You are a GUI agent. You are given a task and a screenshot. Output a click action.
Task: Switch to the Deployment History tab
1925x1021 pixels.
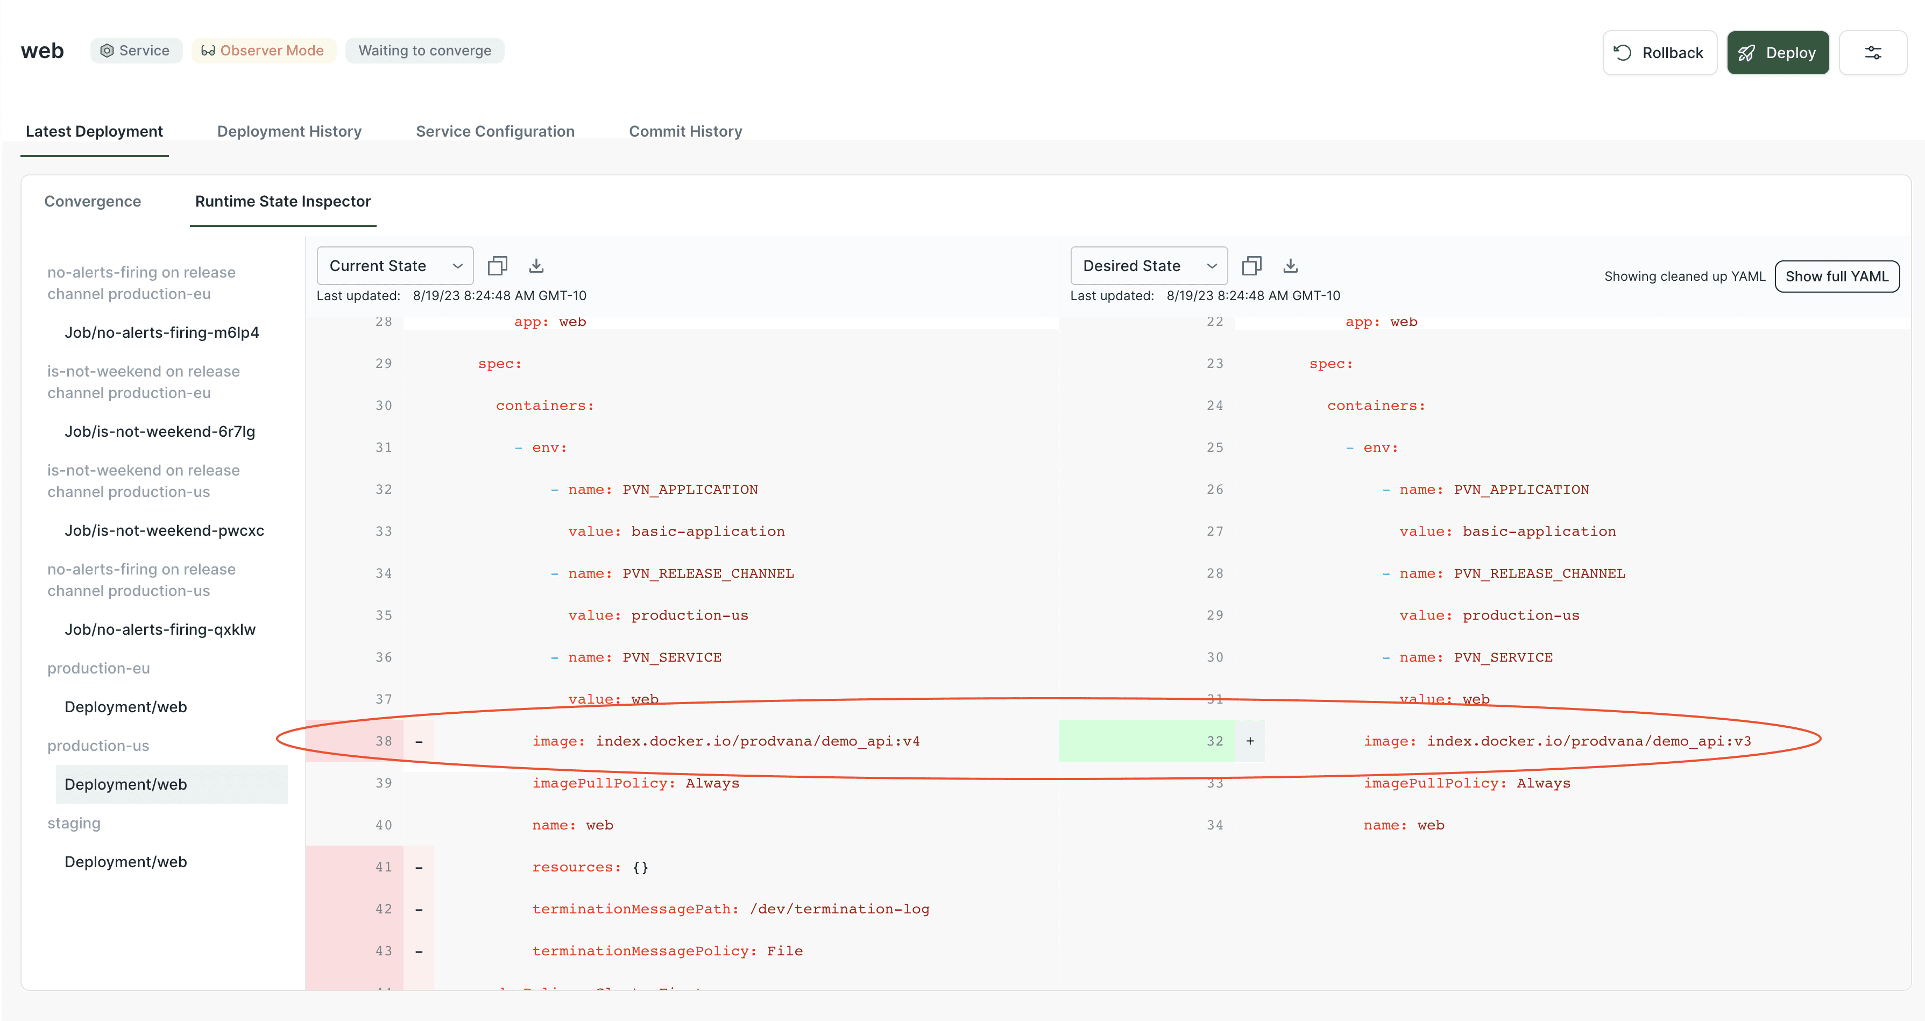point(289,131)
